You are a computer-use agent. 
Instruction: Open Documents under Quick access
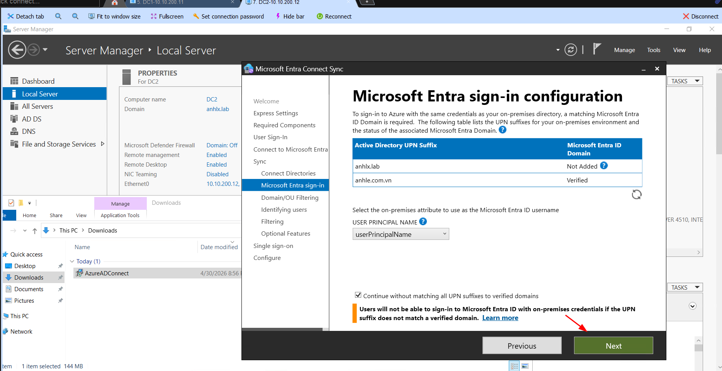pyautogui.click(x=29, y=289)
